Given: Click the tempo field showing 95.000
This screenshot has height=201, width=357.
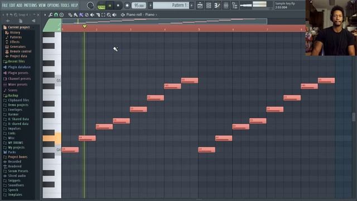Looking at the screenshot, I should click(x=139, y=6).
